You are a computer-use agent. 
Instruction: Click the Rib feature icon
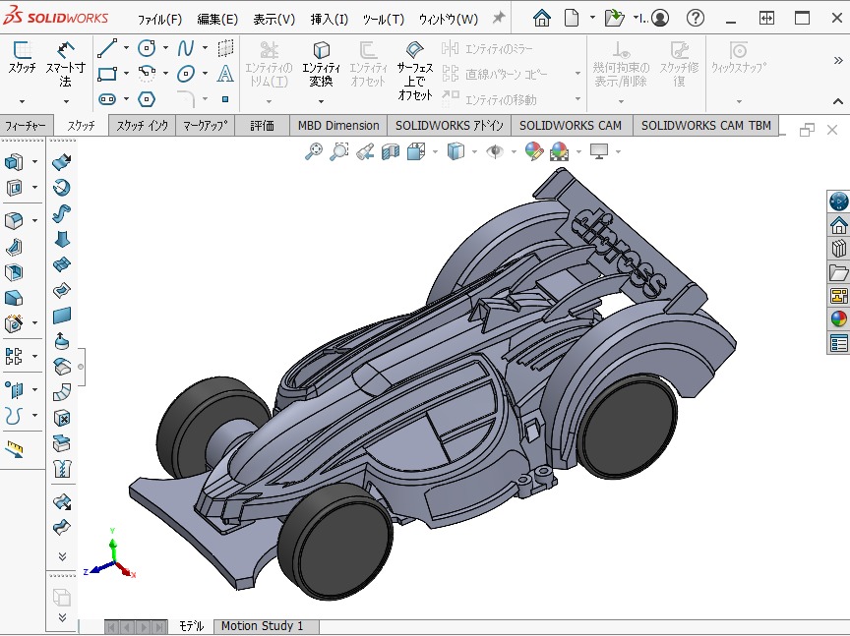tap(14, 247)
